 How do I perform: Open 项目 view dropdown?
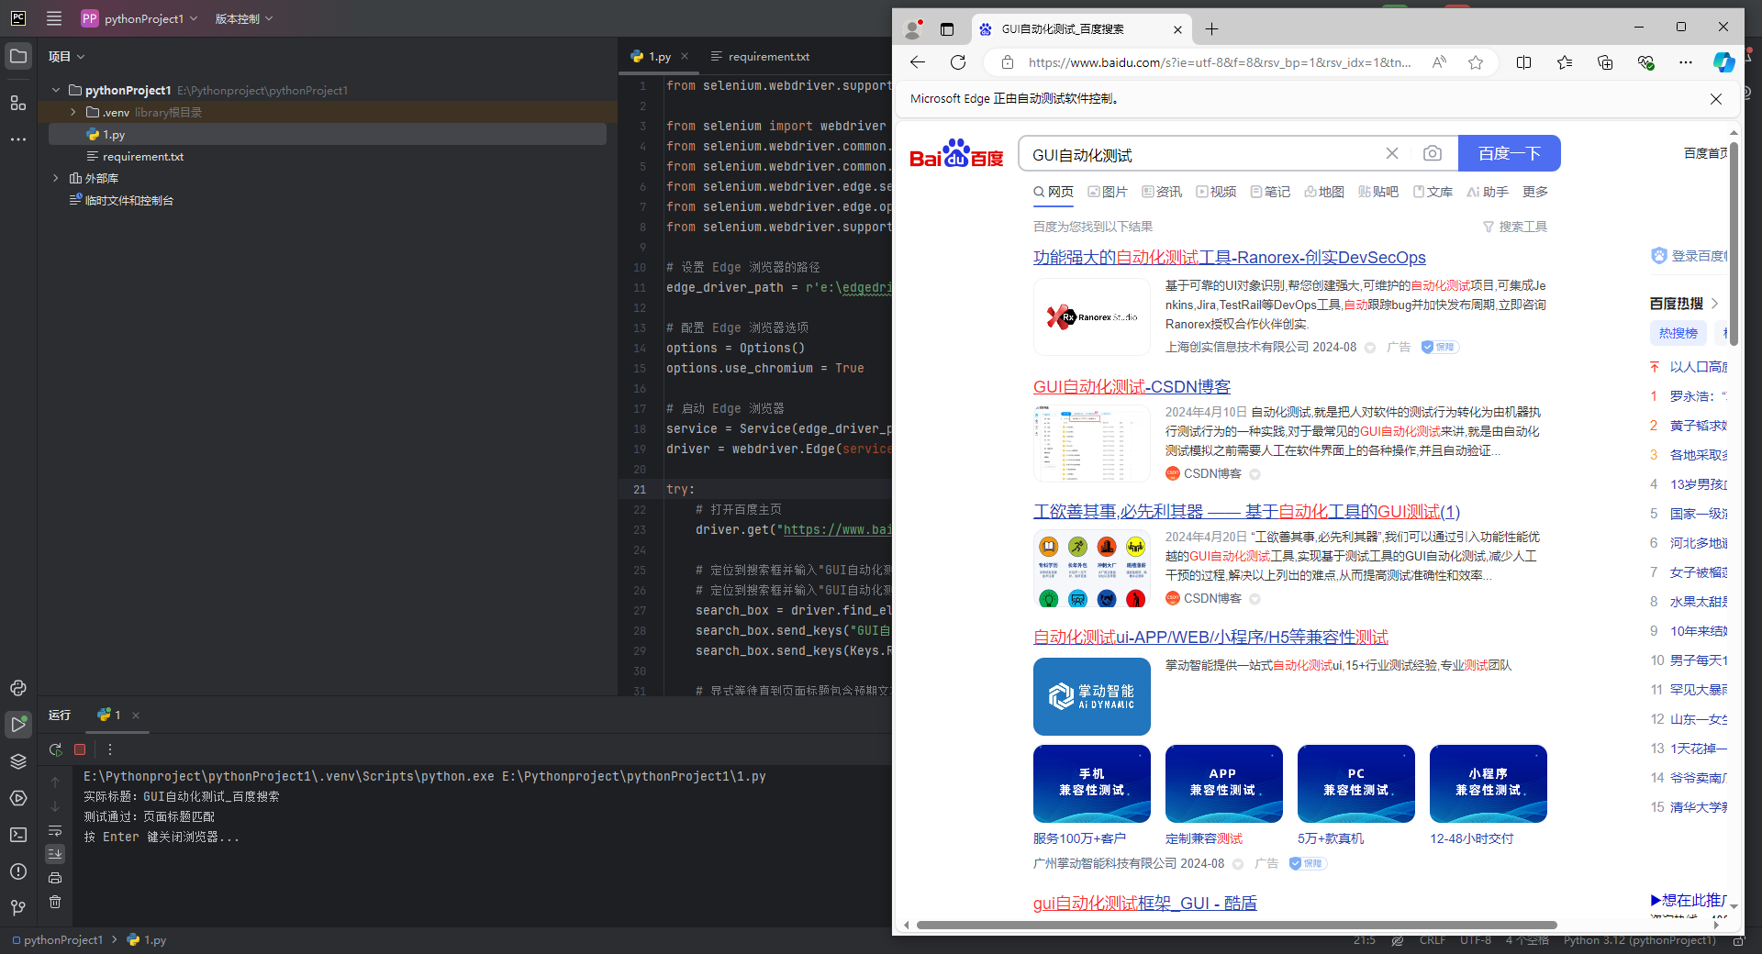click(x=66, y=57)
